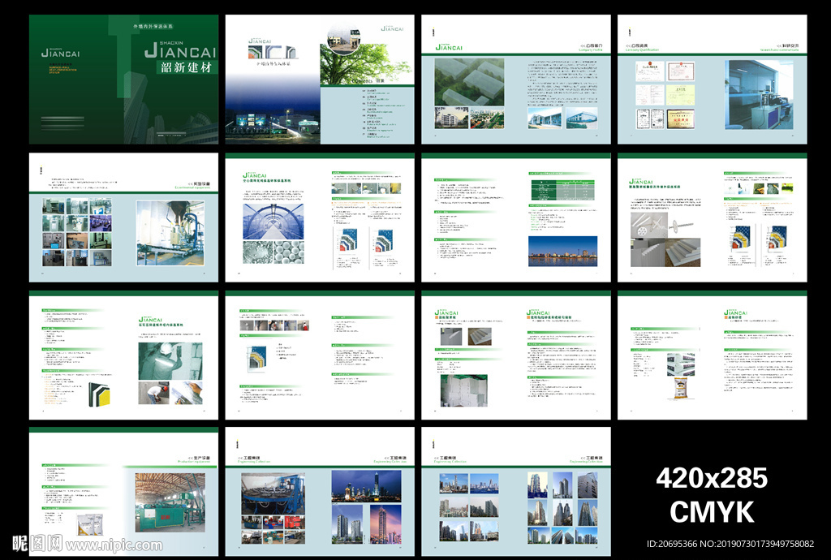The width and height of the screenshot is (831, 560).
Task: Click the large blue laboratory room photo
Action: click(x=760, y=94)
